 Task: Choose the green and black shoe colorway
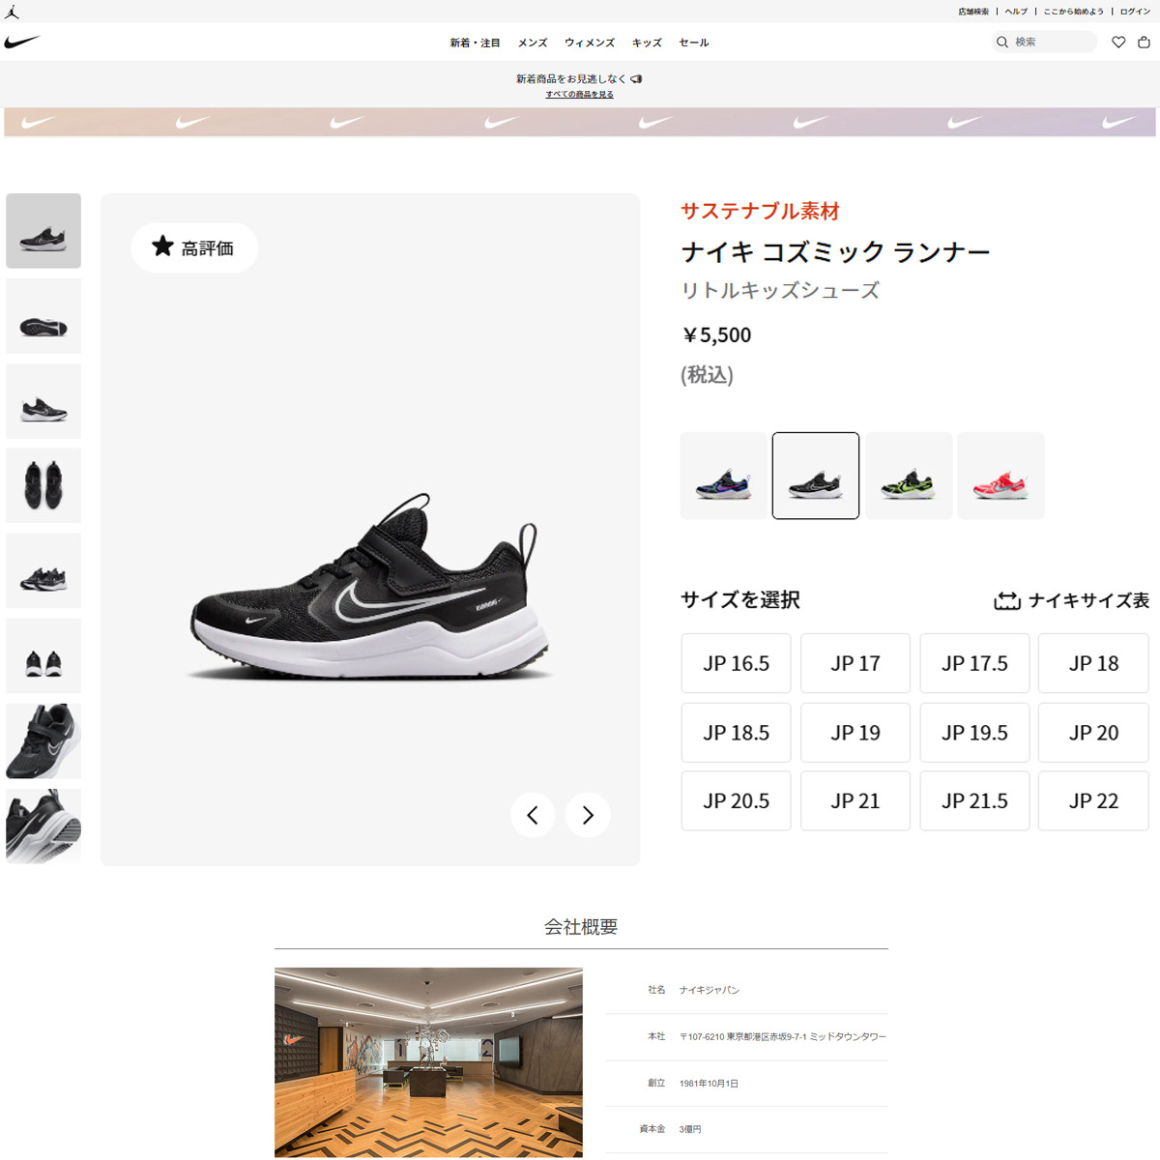(909, 476)
